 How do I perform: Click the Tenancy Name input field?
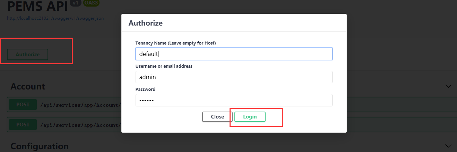234,54
